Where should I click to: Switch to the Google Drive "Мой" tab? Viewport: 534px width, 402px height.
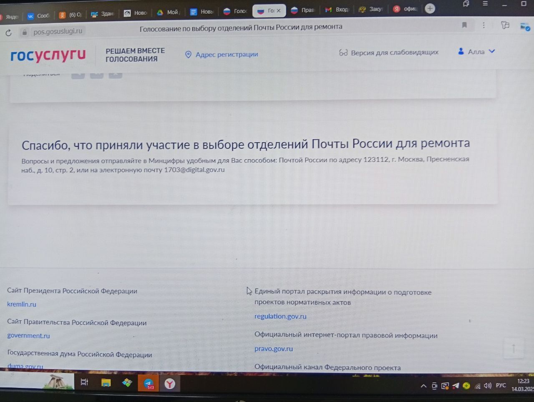169,13
